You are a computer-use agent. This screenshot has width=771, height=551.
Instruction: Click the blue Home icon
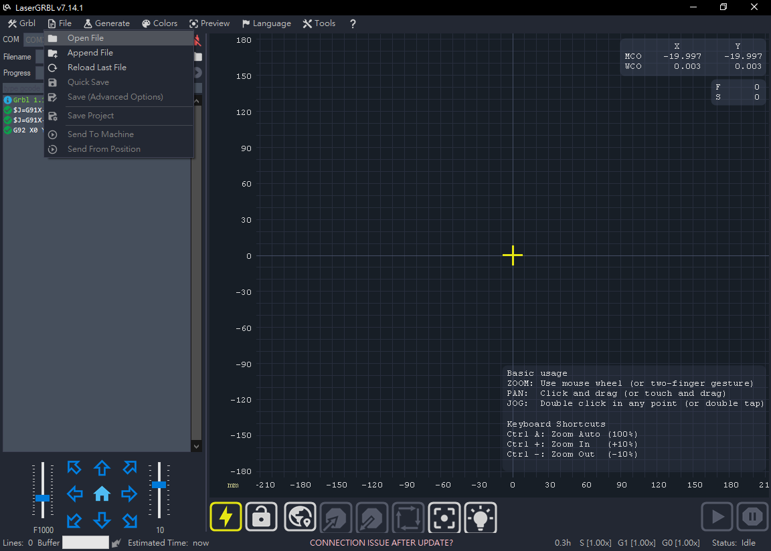pos(102,493)
